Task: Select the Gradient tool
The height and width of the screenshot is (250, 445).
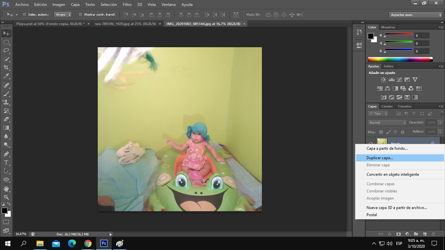Action: [6, 128]
